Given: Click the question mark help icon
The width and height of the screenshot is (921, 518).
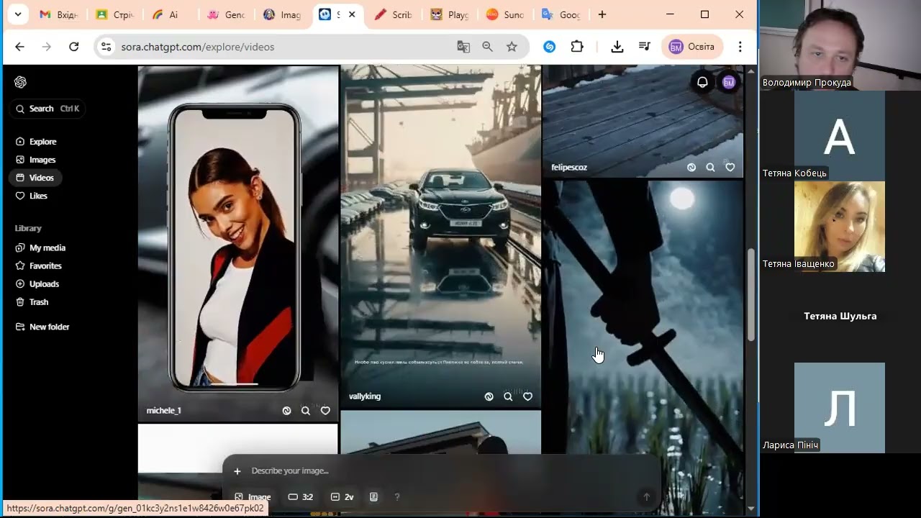Looking at the screenshot, I should 396,497.
